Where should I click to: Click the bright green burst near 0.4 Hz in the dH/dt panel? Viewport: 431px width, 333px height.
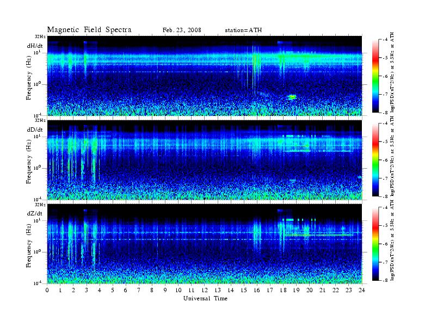pyautogui.click(x=292, y=97)
